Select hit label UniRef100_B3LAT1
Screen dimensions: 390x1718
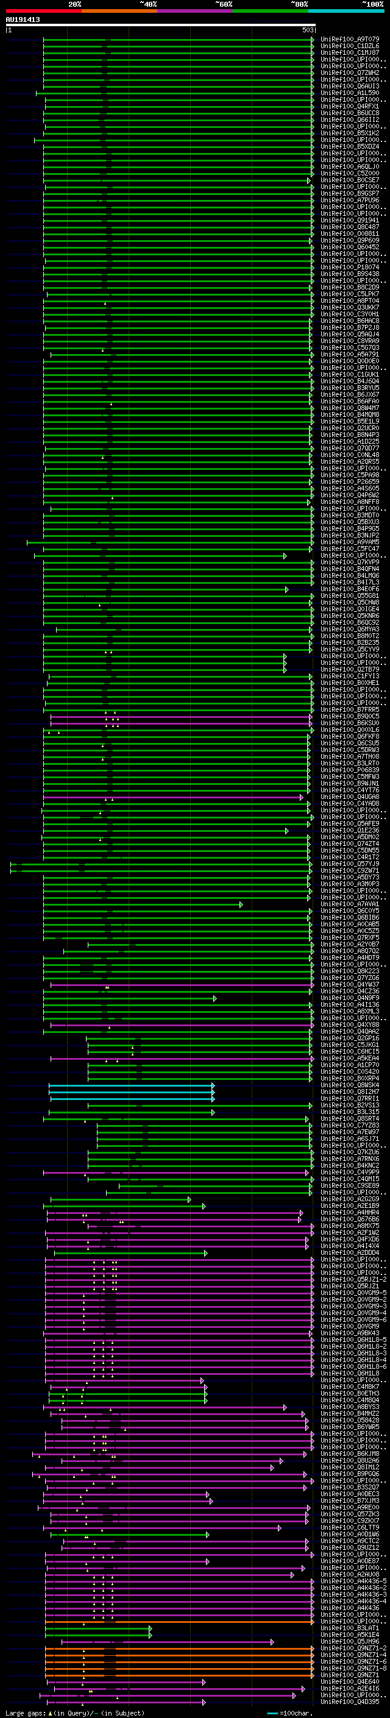coord(350,1628)
